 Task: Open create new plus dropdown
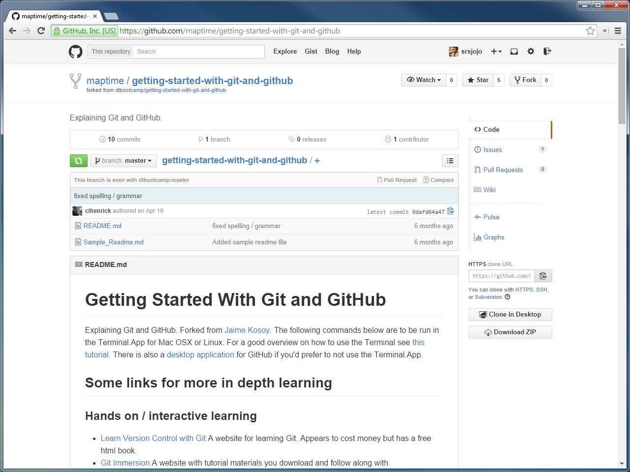click(x=496, y=51)
